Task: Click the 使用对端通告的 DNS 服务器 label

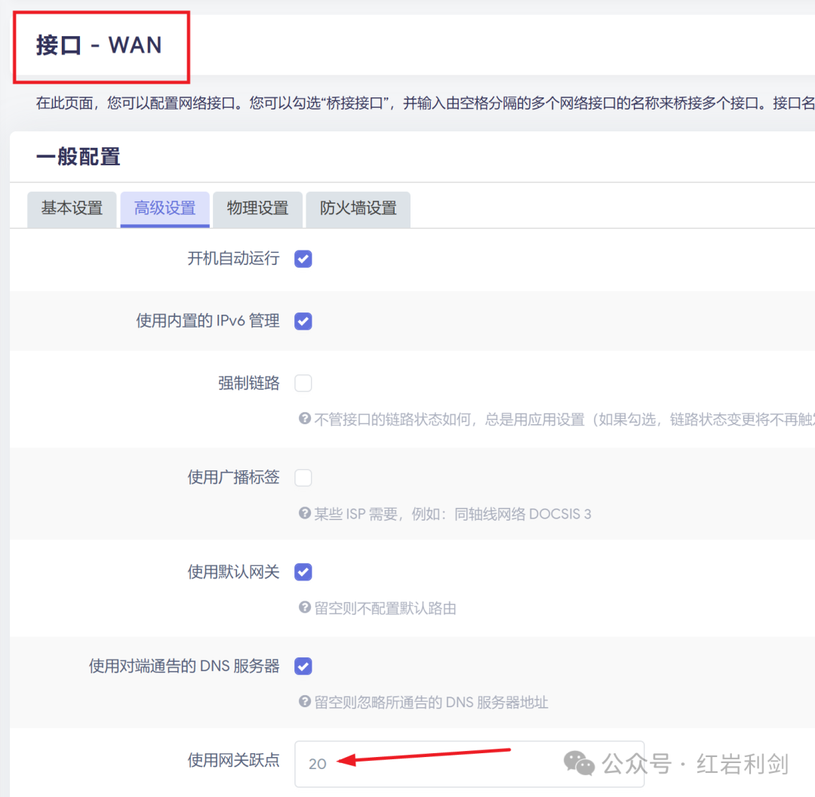Action: pyautogui.click(x=185, y=666)
